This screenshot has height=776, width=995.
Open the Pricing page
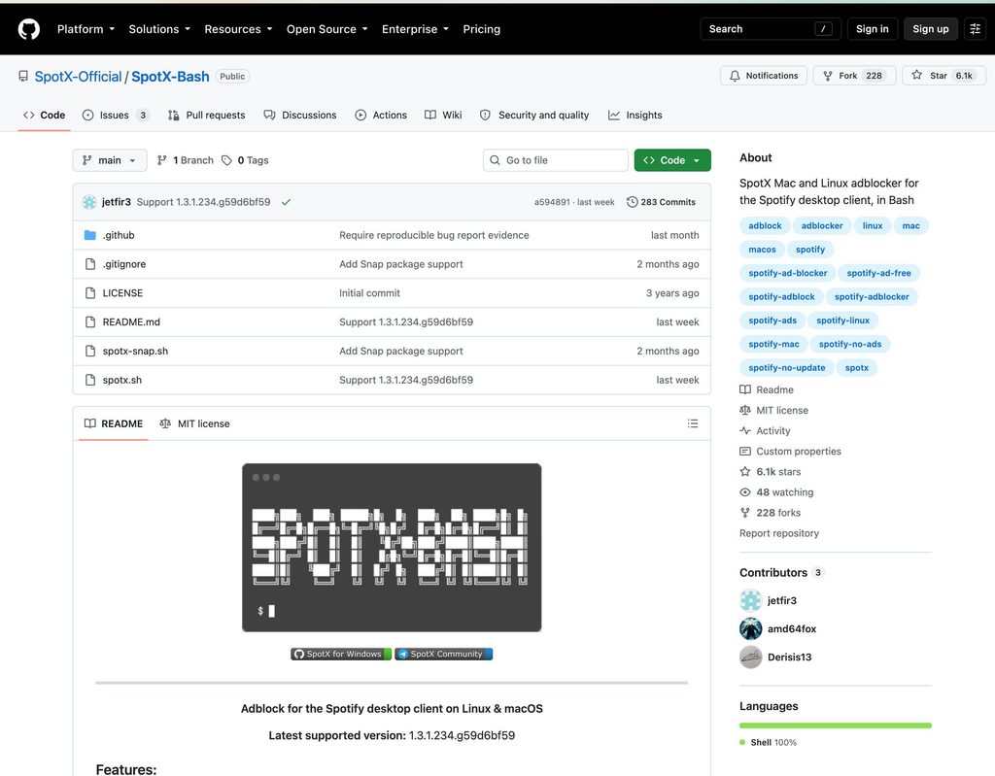pos(481,29)
